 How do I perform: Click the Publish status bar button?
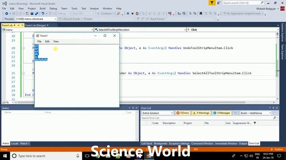point(277,149)
